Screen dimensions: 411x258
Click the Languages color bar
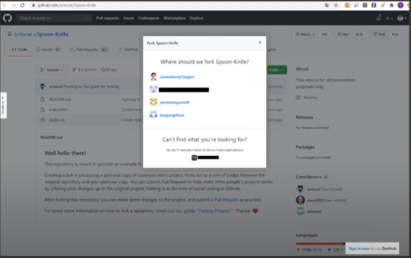coord(320,244)
